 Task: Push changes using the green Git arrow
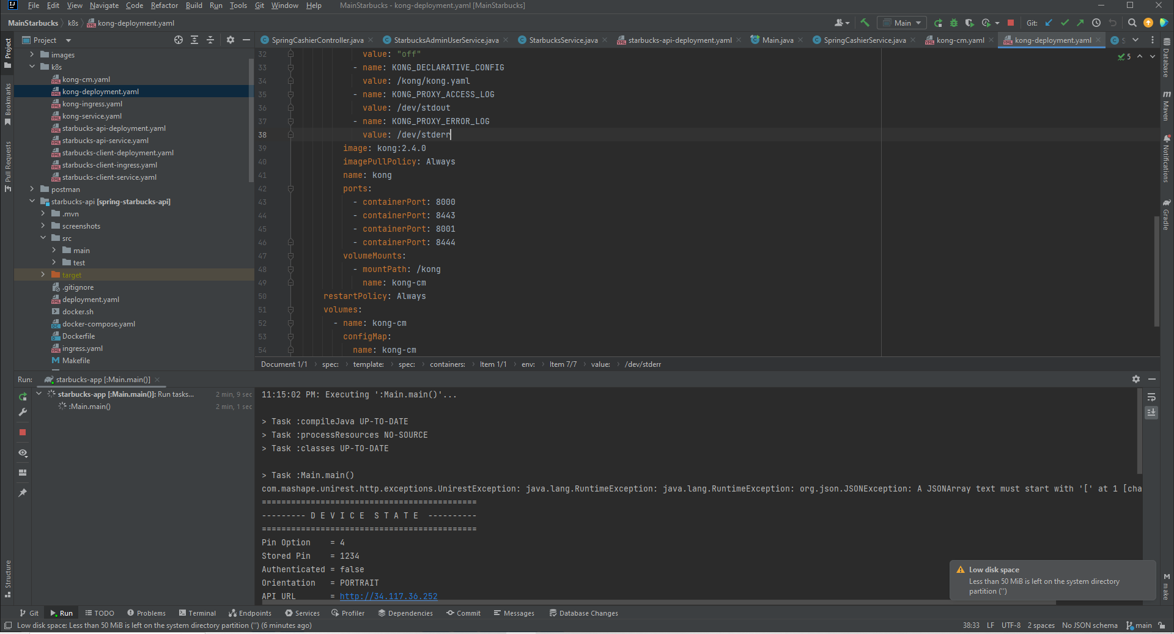(1080, 23)
